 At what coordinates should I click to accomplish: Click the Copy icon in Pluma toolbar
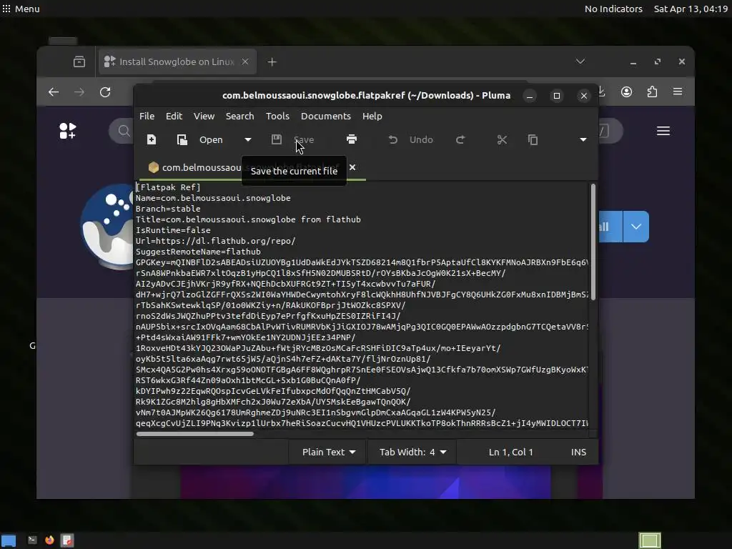[x=533, y=139]
